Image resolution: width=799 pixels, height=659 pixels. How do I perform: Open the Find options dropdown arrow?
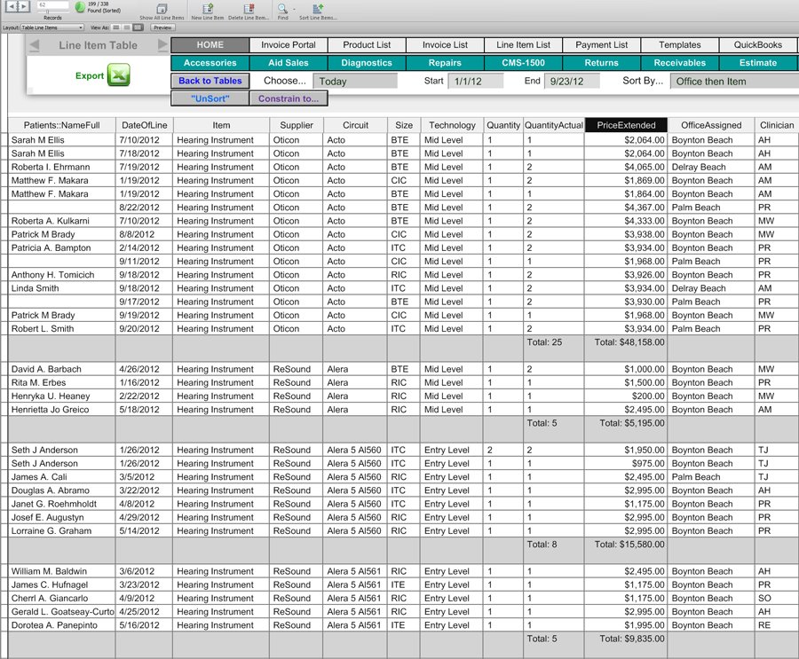[294, 9]
